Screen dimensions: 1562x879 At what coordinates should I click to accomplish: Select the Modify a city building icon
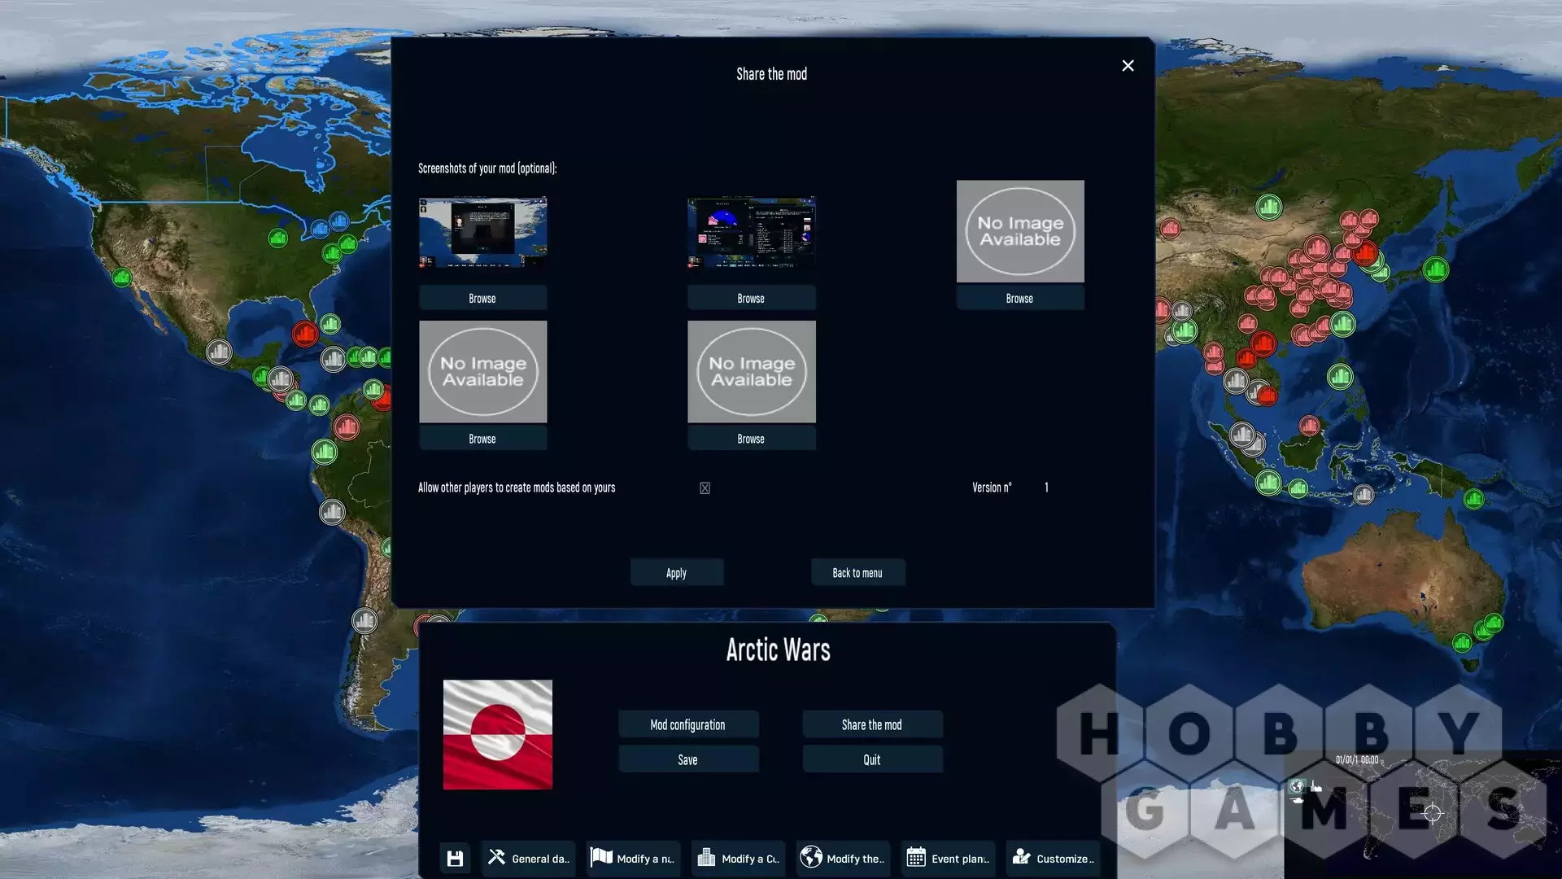click(x=738, y=859)
